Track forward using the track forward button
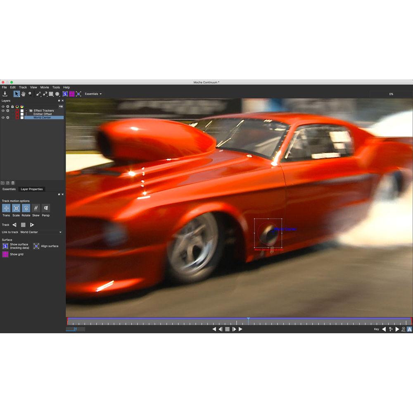This screenshot has height=413, width=413. (x=32, y=224)
